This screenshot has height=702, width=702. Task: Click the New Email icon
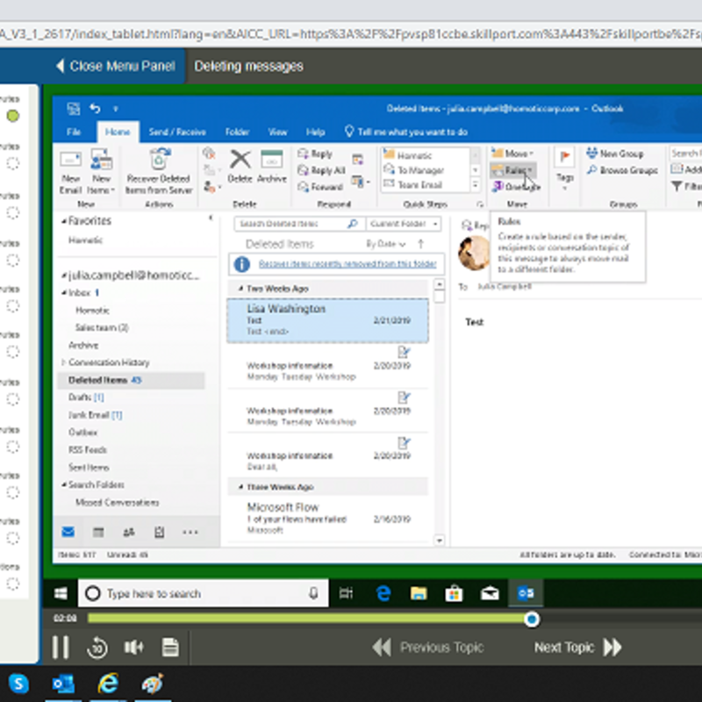point(70,172)
